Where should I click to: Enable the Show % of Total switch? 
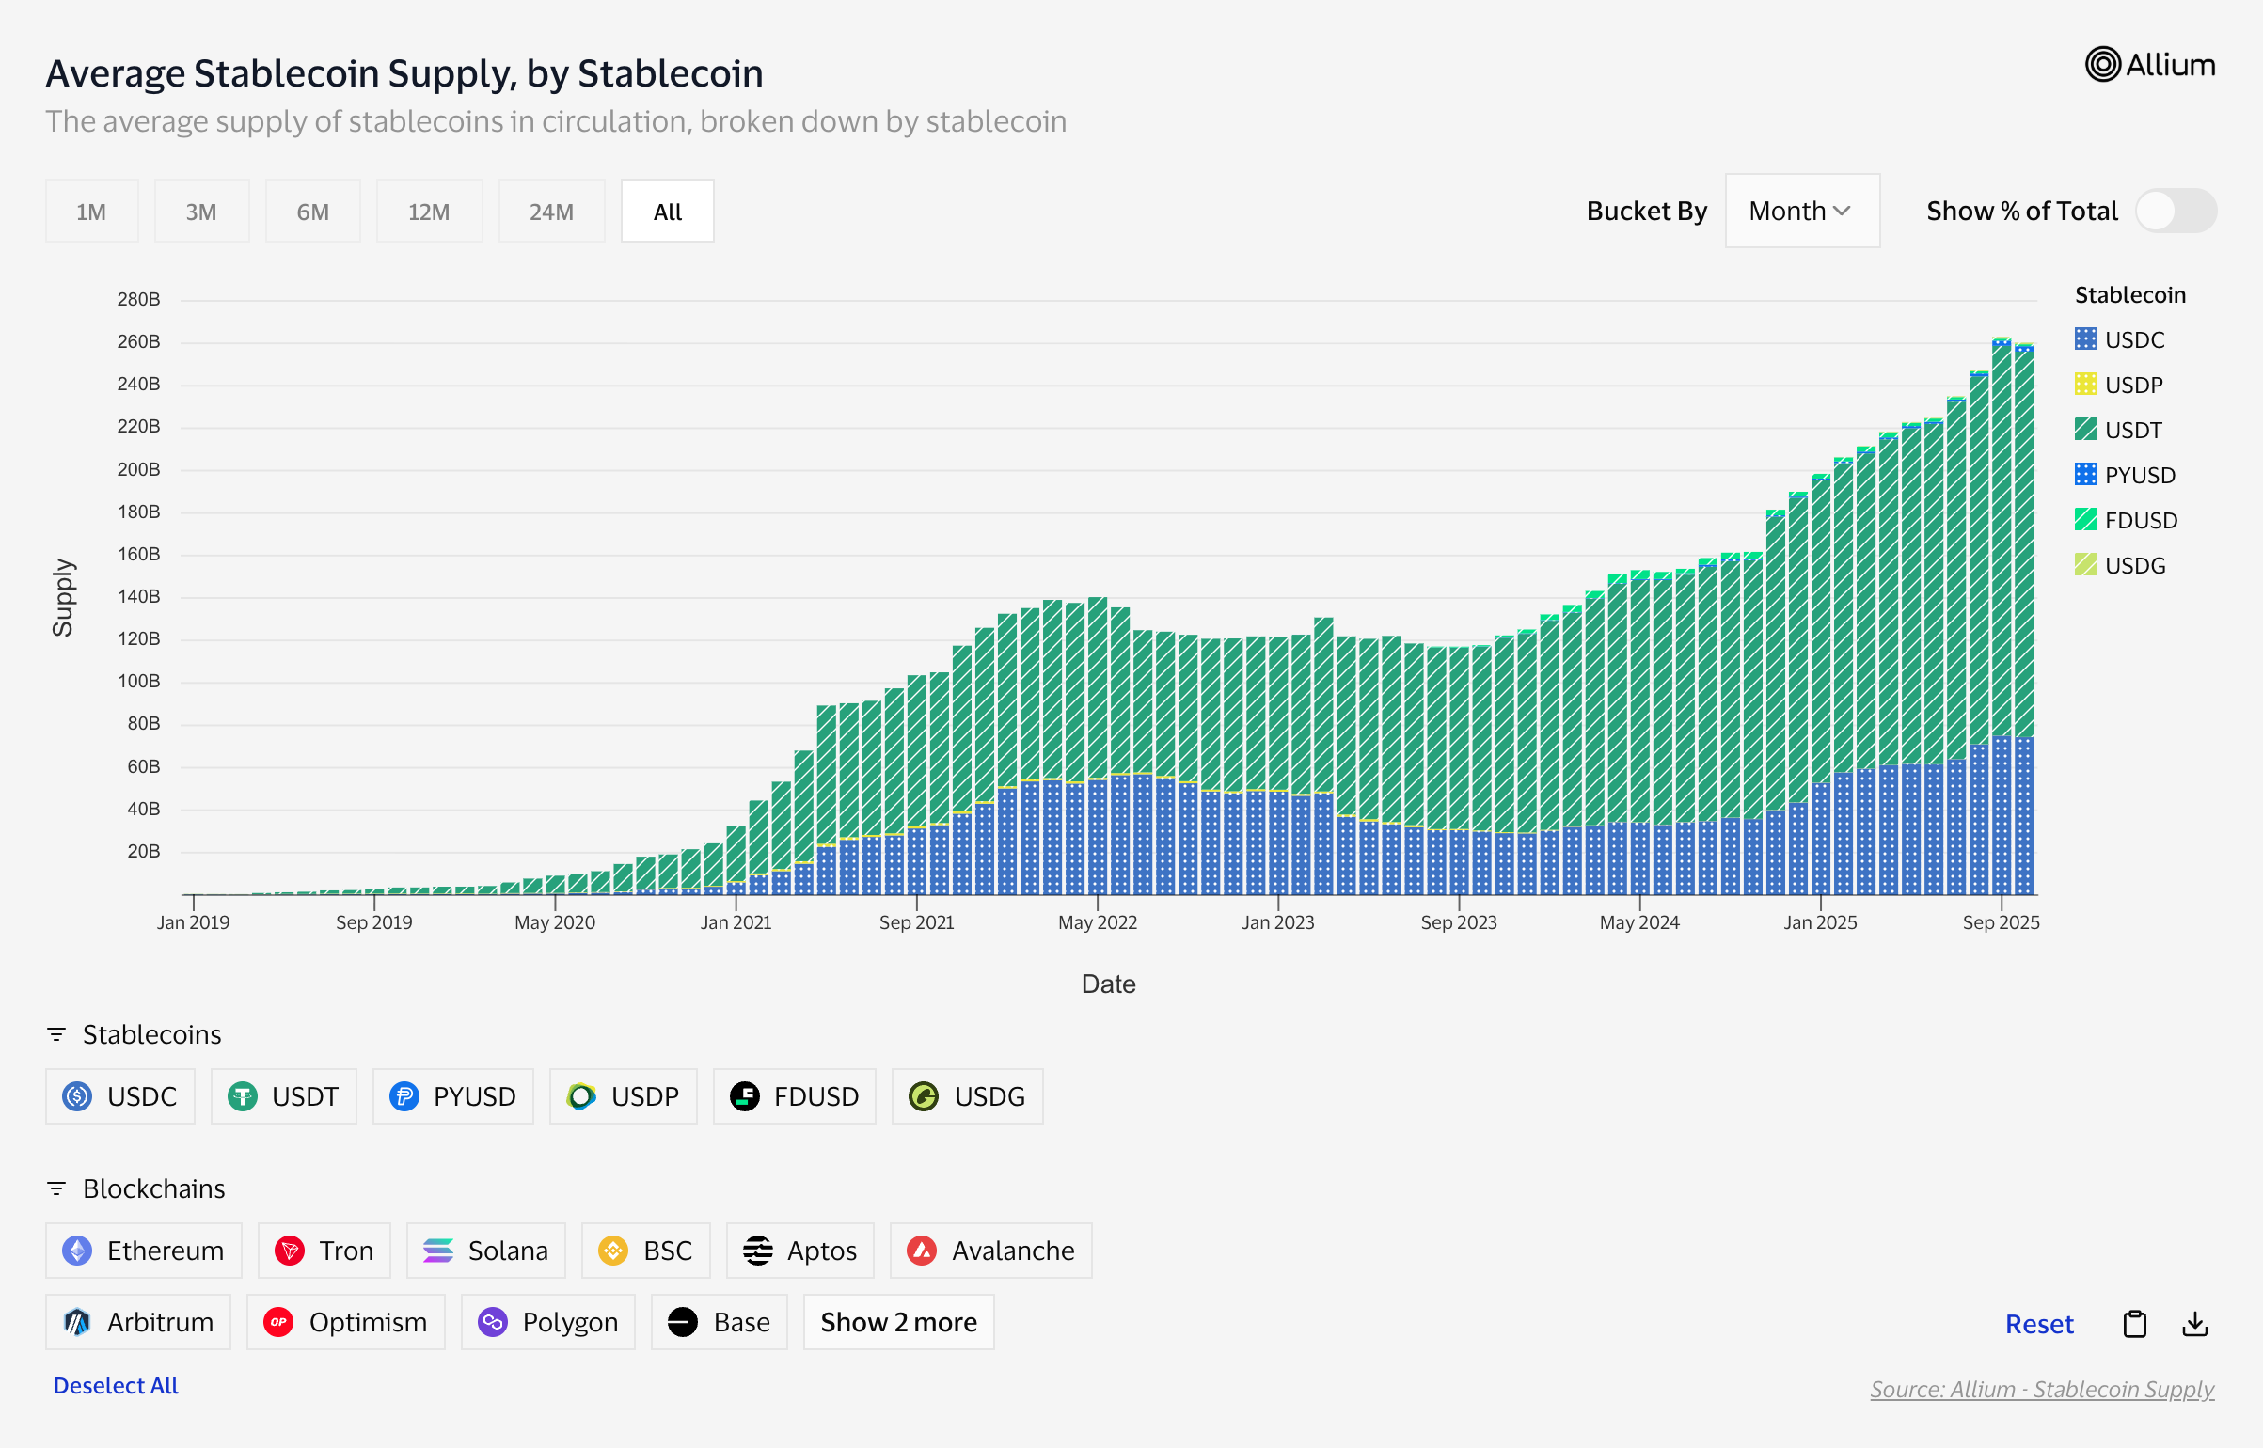[2175, 211]
